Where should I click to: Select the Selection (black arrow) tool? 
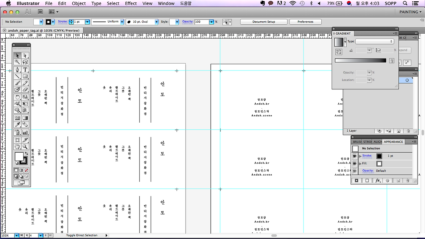click(x=18, y=55)
